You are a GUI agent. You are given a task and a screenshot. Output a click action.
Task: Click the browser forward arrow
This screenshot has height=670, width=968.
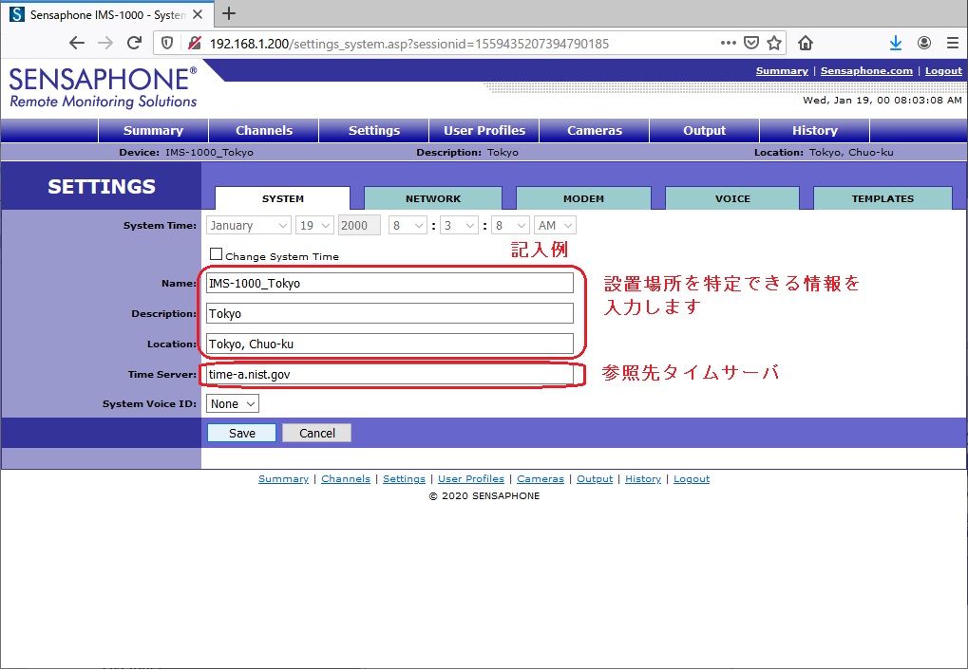pos(105,44)
